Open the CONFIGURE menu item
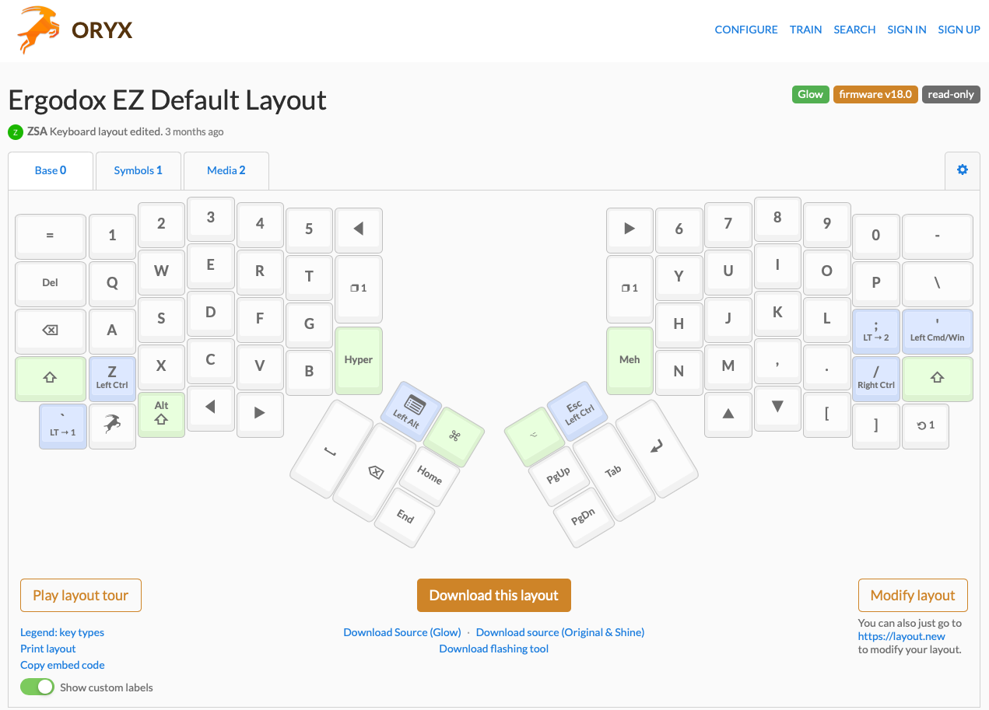The width and height of the screenshot is (989, 710). [x=745, y=30]
